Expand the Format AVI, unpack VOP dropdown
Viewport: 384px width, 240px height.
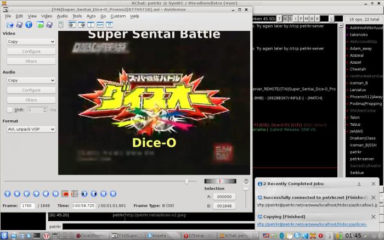tap(31, 129)
